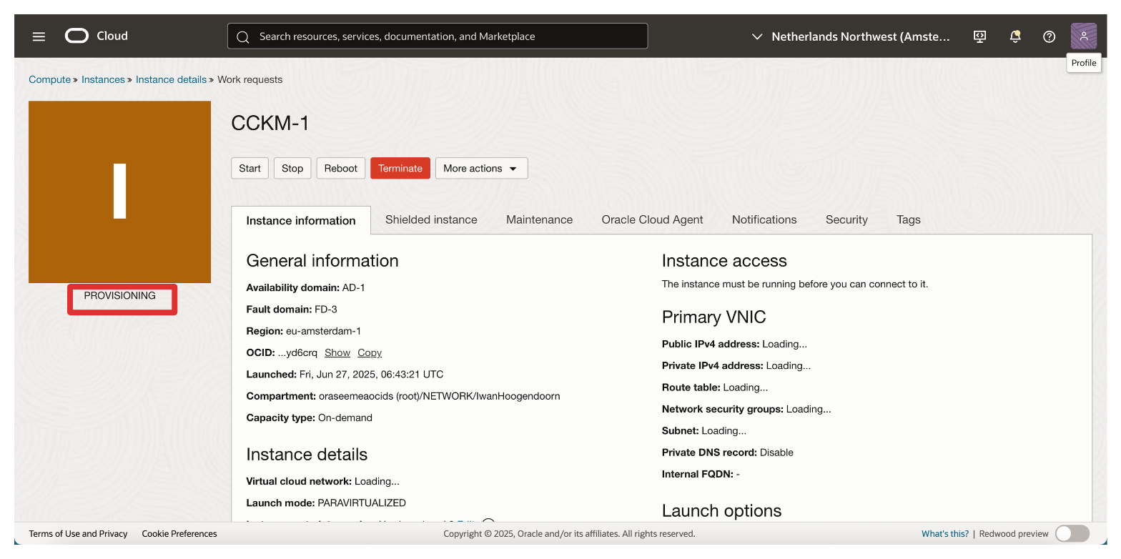Switch to the Shielded instance tab

pos(431,219)
